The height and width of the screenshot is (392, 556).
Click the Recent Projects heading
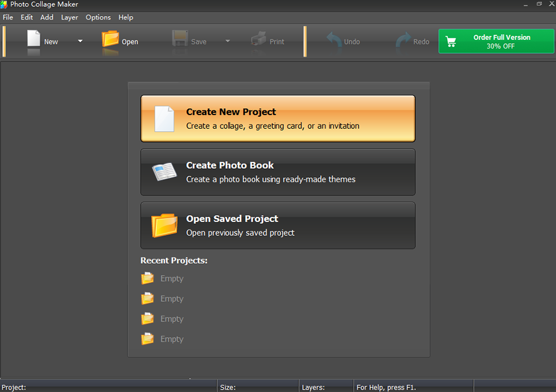(x=174, y=260)
